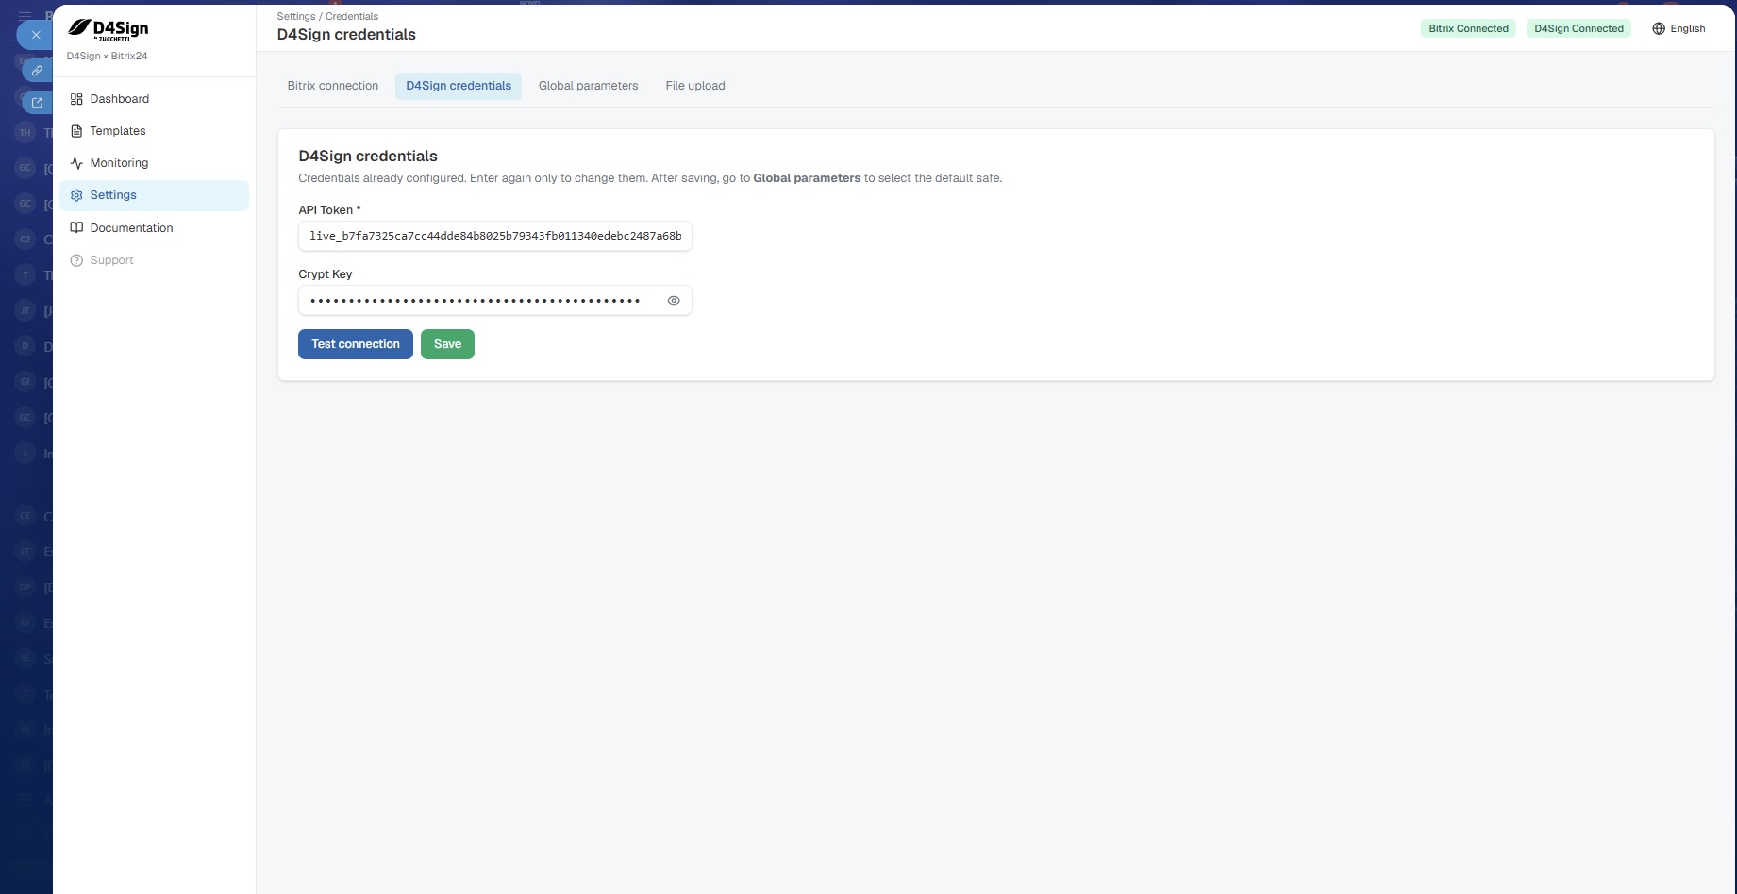Open the English language selector
Viewport: 1737px width, 894px height.
tap(1679, 29)
